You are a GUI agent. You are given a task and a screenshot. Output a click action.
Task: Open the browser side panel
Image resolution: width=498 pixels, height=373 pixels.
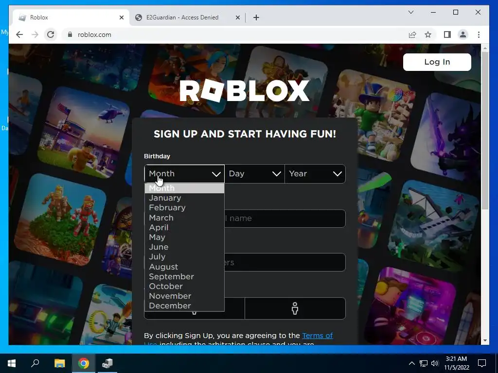(447, 34)
